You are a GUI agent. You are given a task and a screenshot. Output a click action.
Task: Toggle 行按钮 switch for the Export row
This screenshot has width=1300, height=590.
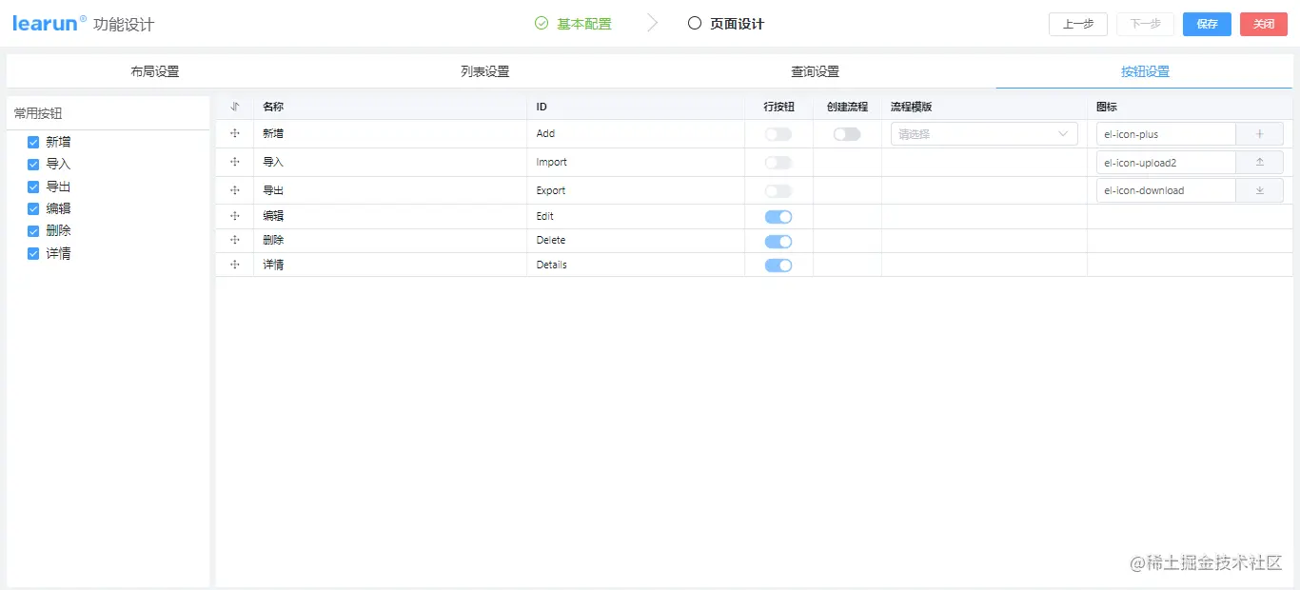click(778, 191)
